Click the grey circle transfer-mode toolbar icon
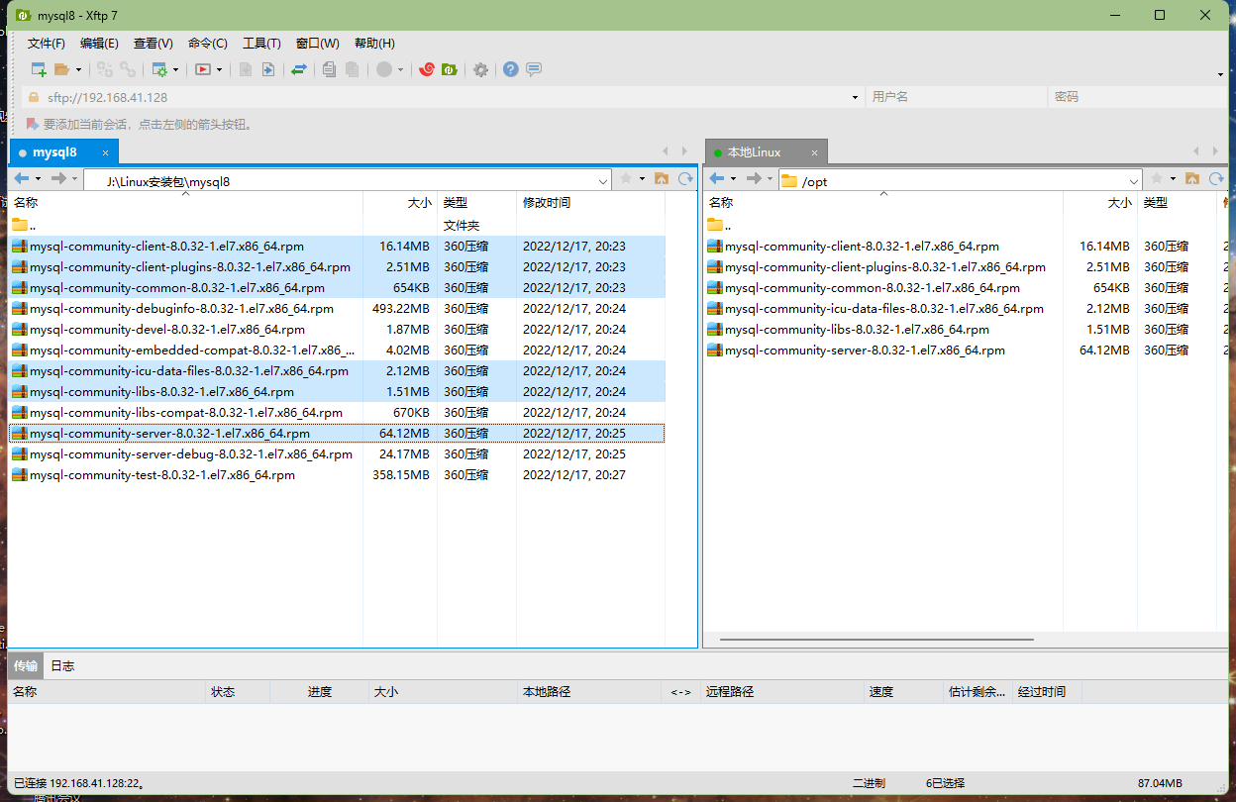The image size is (1236, 802). click(384, 69)
